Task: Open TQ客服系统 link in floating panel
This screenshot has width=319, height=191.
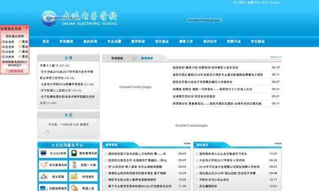Action: pyautogui.click(x=14, y=71)
